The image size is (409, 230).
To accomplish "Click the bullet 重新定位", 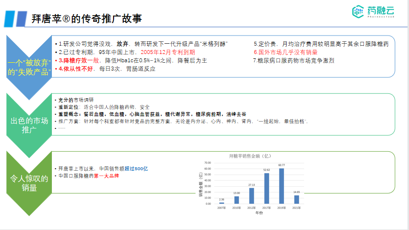I will click(x=102, y=107).
